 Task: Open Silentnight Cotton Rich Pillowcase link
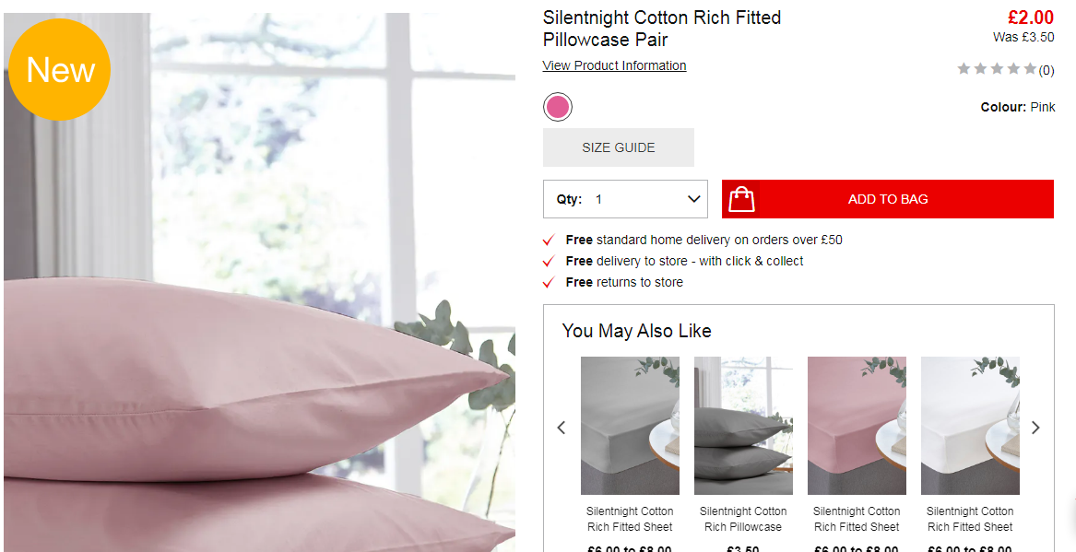coord(743,519)
